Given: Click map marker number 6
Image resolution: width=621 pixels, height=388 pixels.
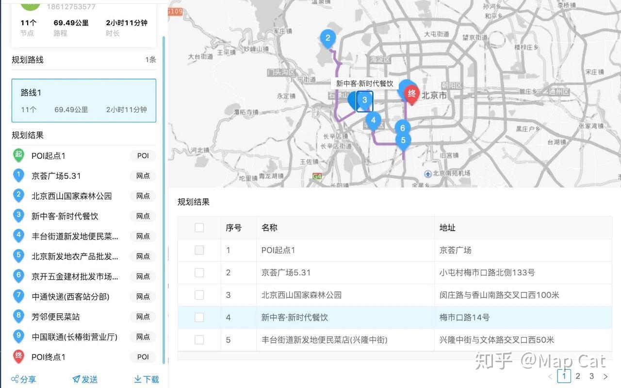Looking at the screenshot, I should [402, 128].
